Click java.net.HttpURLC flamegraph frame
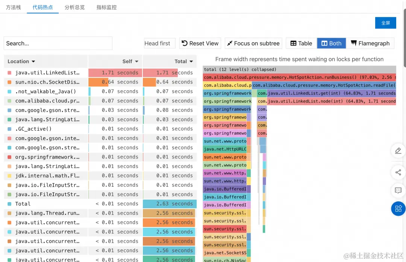This screenshot has height=262, width=406. [225, 149]
